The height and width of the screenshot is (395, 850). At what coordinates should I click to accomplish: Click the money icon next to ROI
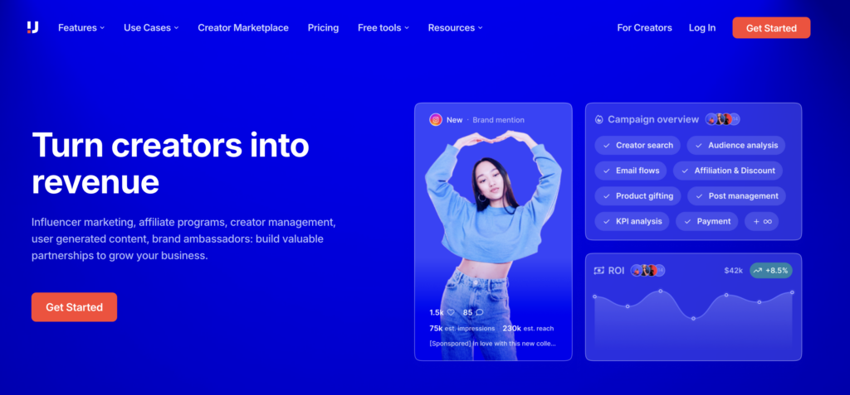[599, 271]
